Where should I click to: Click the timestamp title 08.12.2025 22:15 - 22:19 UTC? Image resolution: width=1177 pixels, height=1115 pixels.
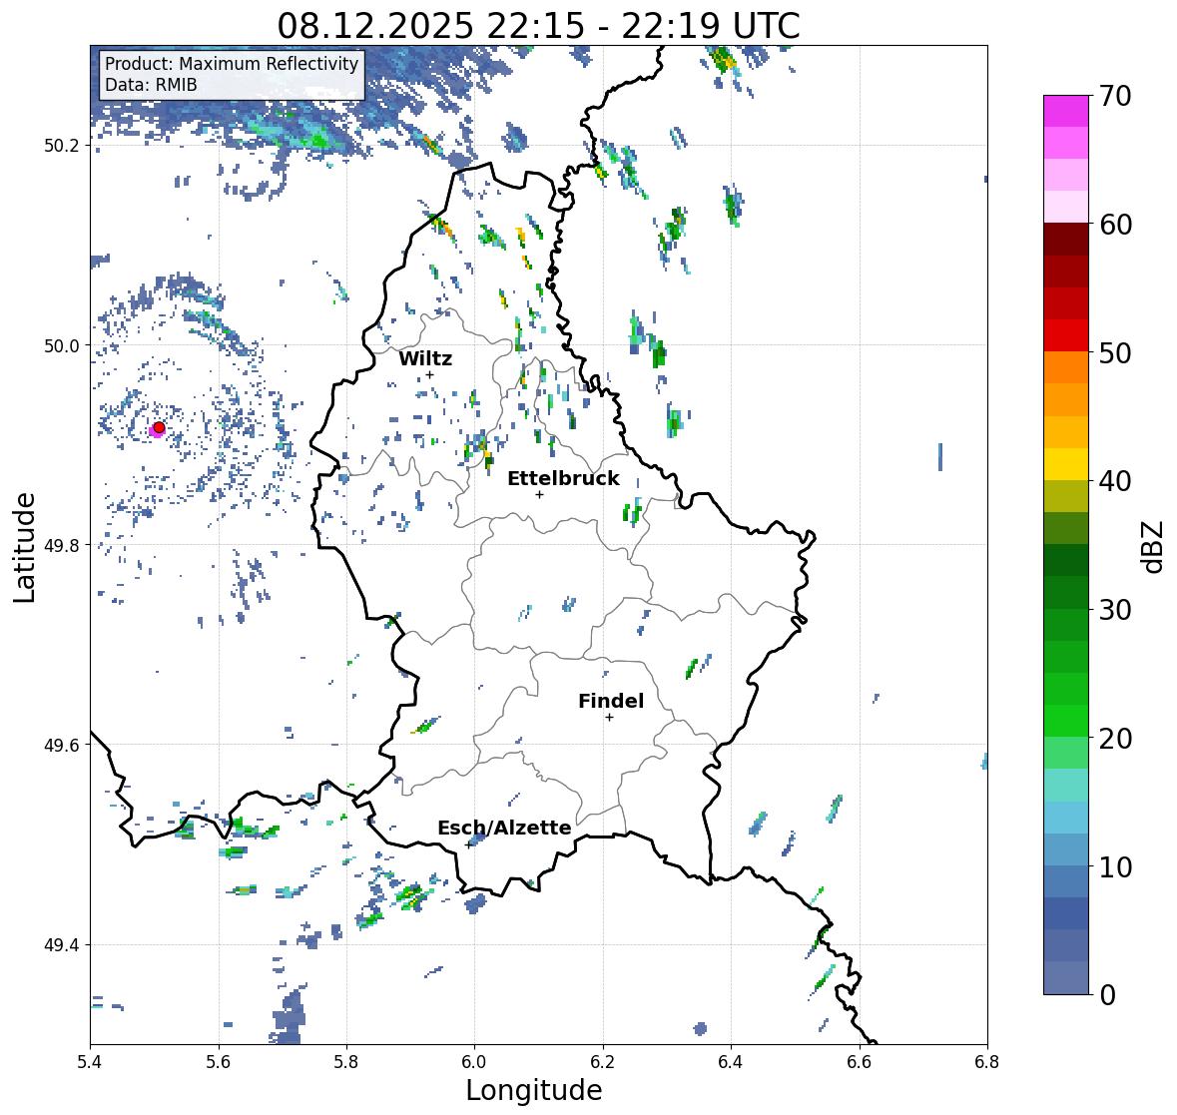[x=538, y=26]
